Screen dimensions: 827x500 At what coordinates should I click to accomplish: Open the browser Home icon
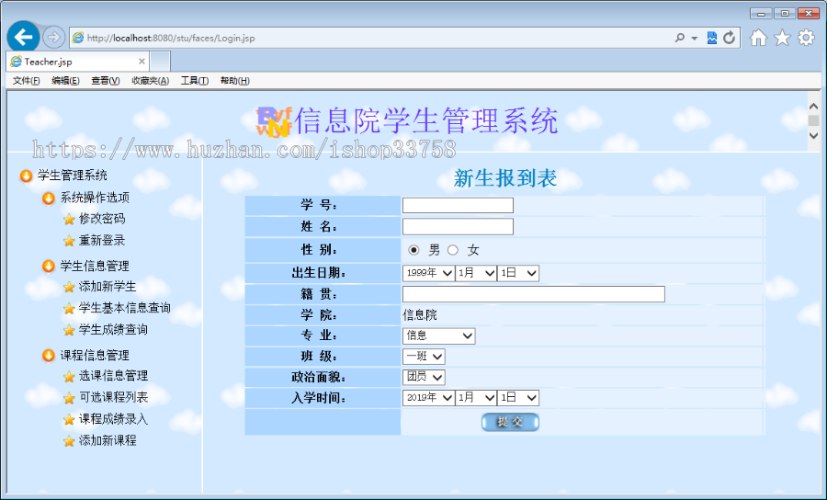[758, 38]
